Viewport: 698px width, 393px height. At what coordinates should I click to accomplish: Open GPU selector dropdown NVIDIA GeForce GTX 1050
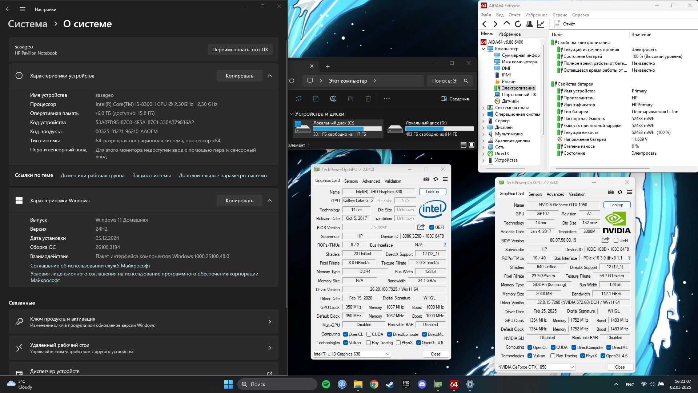(536, 367)
